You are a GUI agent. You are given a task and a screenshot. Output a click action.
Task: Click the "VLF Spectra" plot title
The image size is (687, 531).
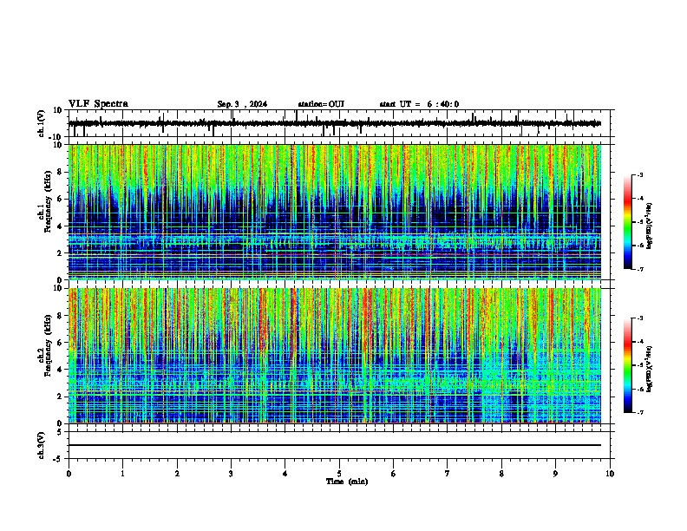coord(98,104)
